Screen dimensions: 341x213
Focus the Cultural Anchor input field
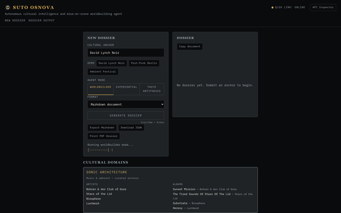(x=126, y=52)
